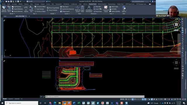The image size is (187, 105).
Task: Select Synchronize Viewports tool
Action: 67,9
